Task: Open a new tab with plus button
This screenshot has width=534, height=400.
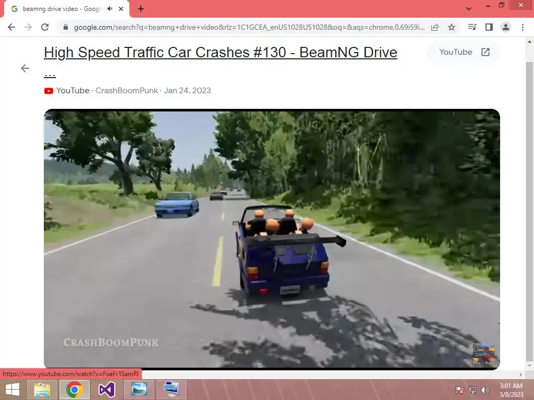Action: pyautogui.click(x=141, y=9)
